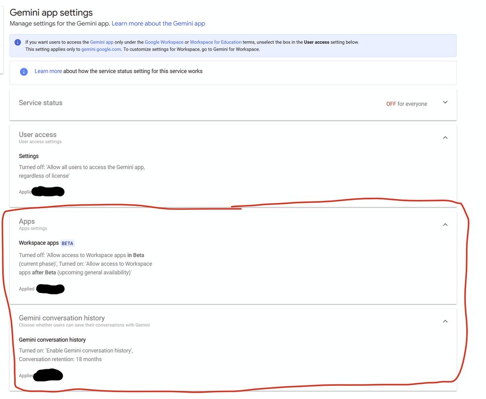This screenshot has width=486, height=399.
Task: Click the 'Workspace apps' setting label
Action: (39, 243)
